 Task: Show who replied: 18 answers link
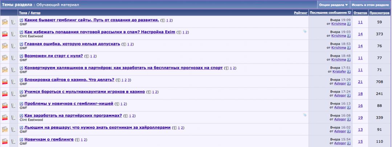(360, 94)
